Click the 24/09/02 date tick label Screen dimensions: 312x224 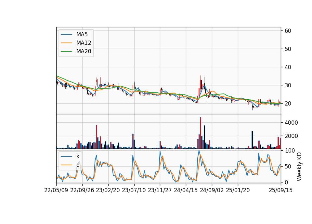click(212, 190)
